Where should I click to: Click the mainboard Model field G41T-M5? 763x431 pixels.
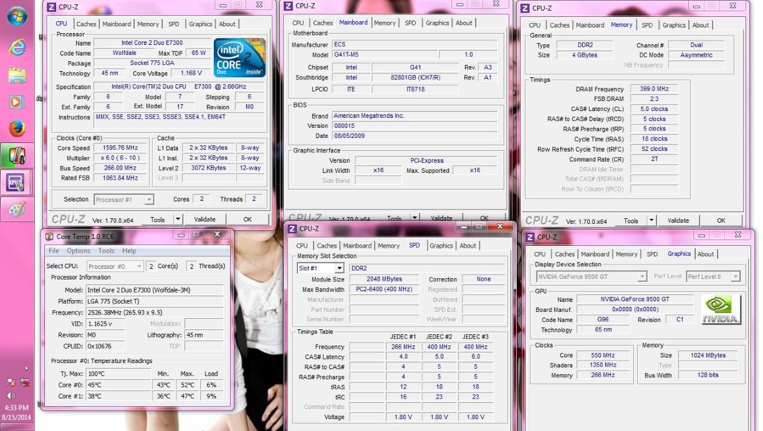384,55
